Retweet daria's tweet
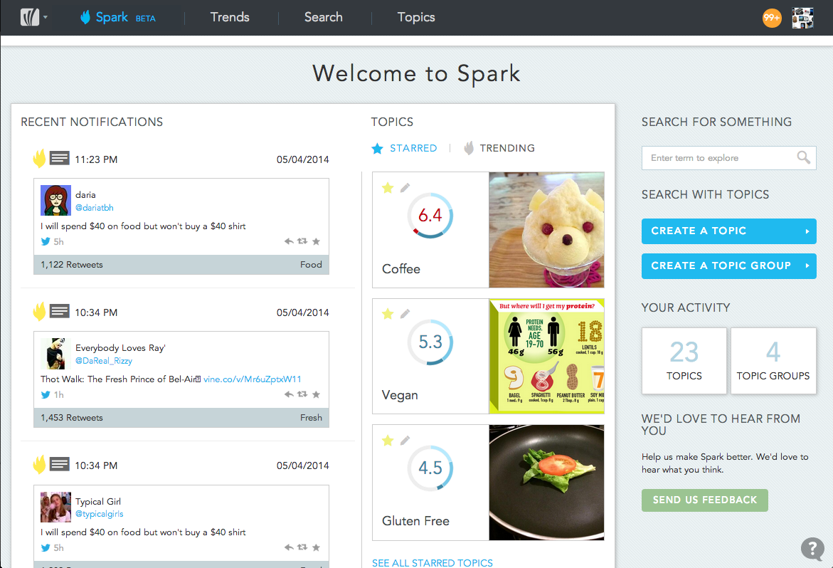This screenshot has height=568, width=833. (302, 241)
